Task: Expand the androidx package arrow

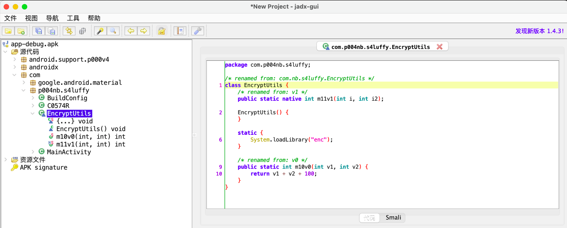Action: pos(15,67)
